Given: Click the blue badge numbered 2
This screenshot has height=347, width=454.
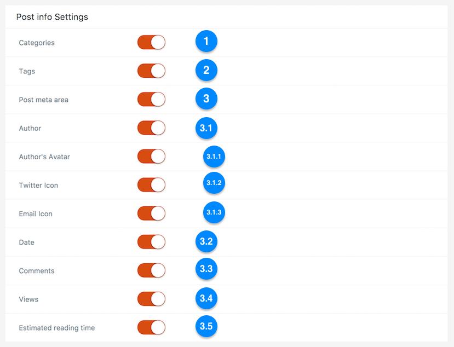Looking at the screenshot, I should (206, 70).
